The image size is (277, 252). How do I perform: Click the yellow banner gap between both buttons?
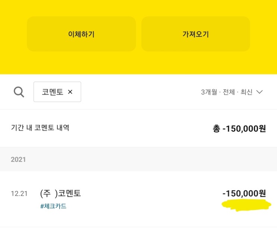139,34
